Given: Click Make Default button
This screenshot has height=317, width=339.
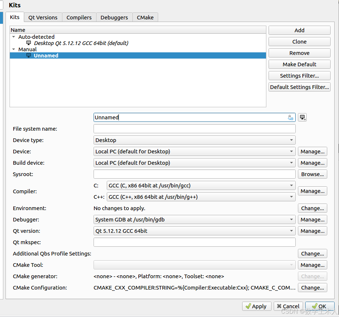Looking at the screenshot, I should 299,64.
